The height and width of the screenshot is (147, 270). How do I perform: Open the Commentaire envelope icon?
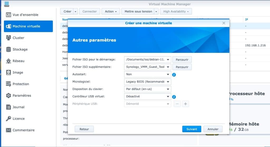click(x=8, y=130)
